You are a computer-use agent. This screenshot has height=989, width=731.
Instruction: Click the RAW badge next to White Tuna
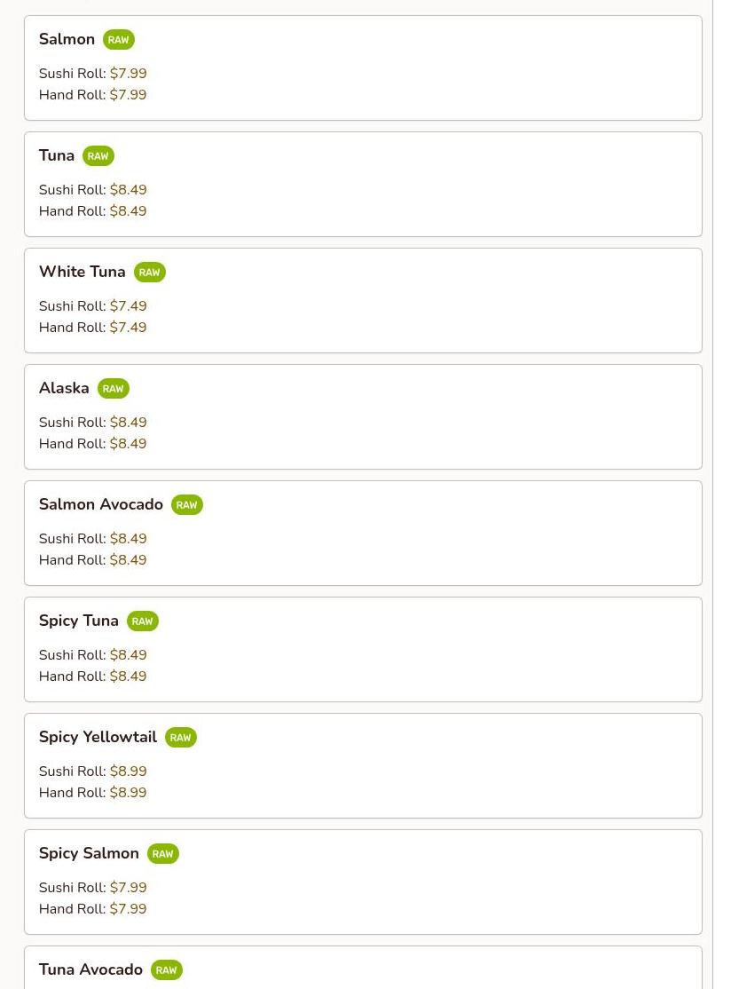pos(149,273)
